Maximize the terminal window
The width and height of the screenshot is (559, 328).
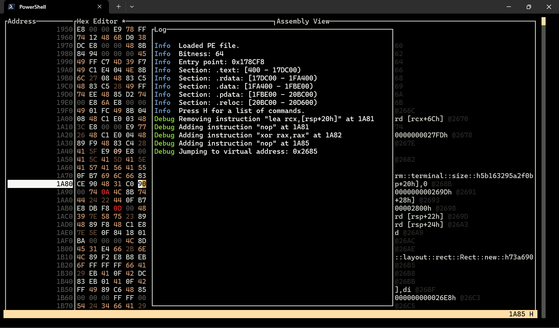point(529,7)
